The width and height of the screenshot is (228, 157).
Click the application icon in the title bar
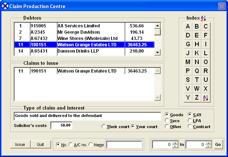click(x=5, y=6)
